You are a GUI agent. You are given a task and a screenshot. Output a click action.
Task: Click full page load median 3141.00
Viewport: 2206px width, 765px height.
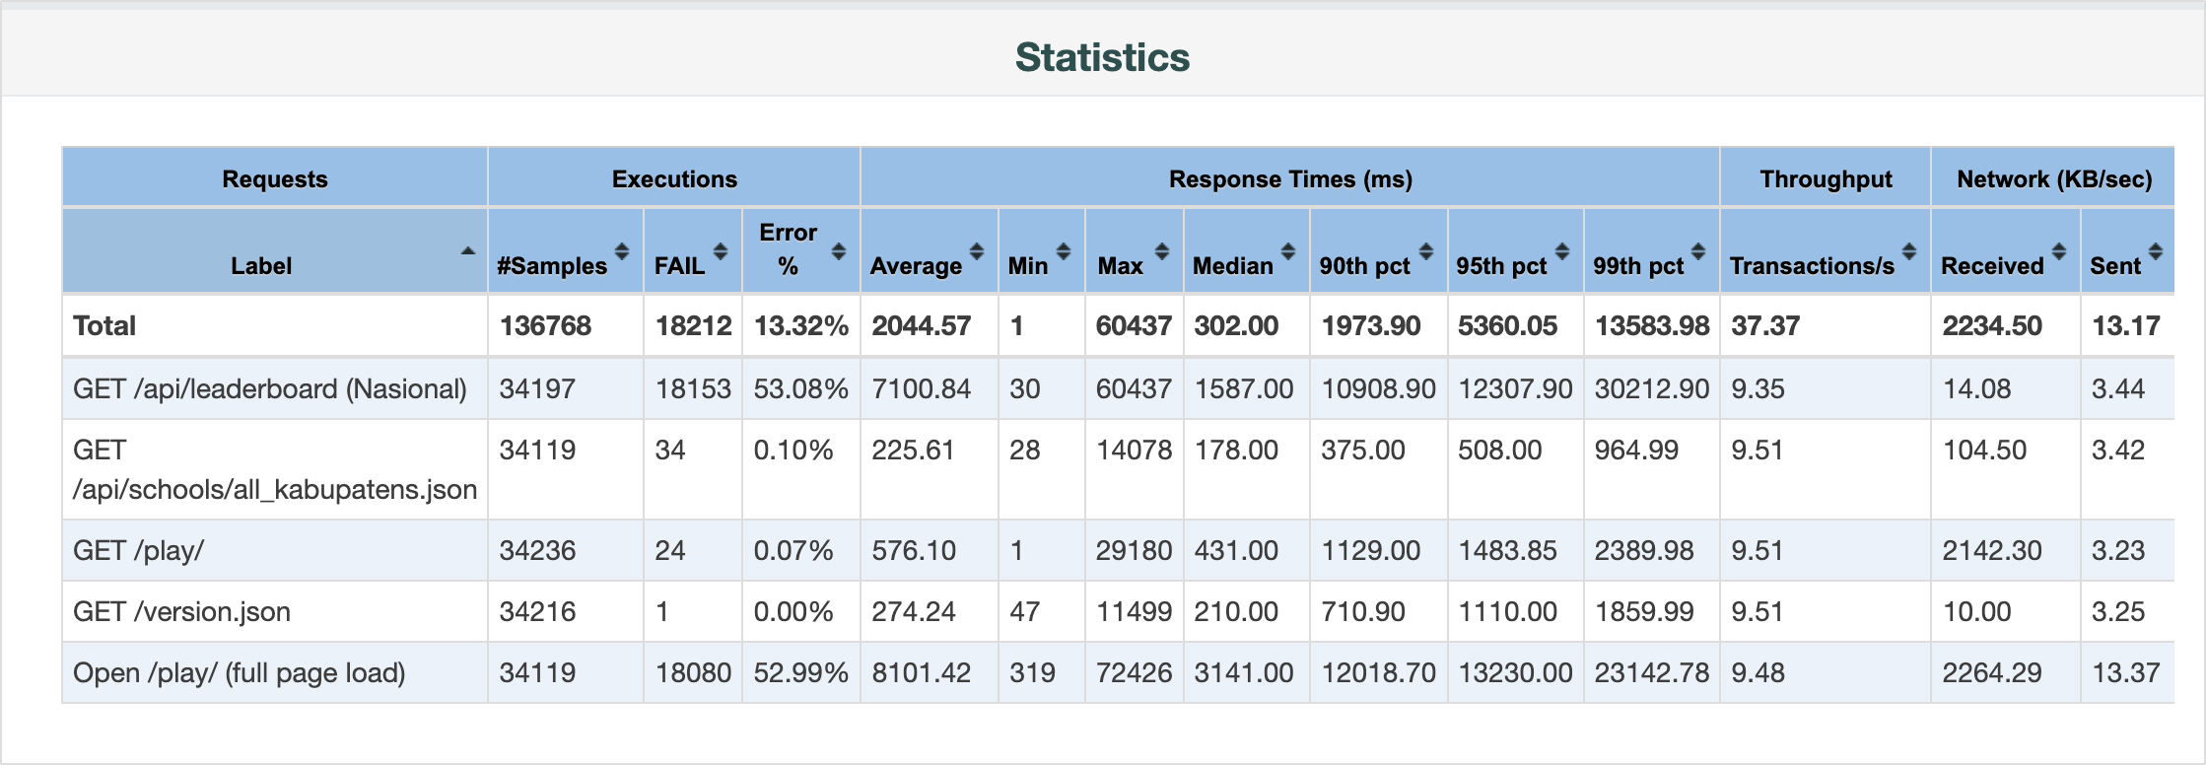click(1244, 673)
